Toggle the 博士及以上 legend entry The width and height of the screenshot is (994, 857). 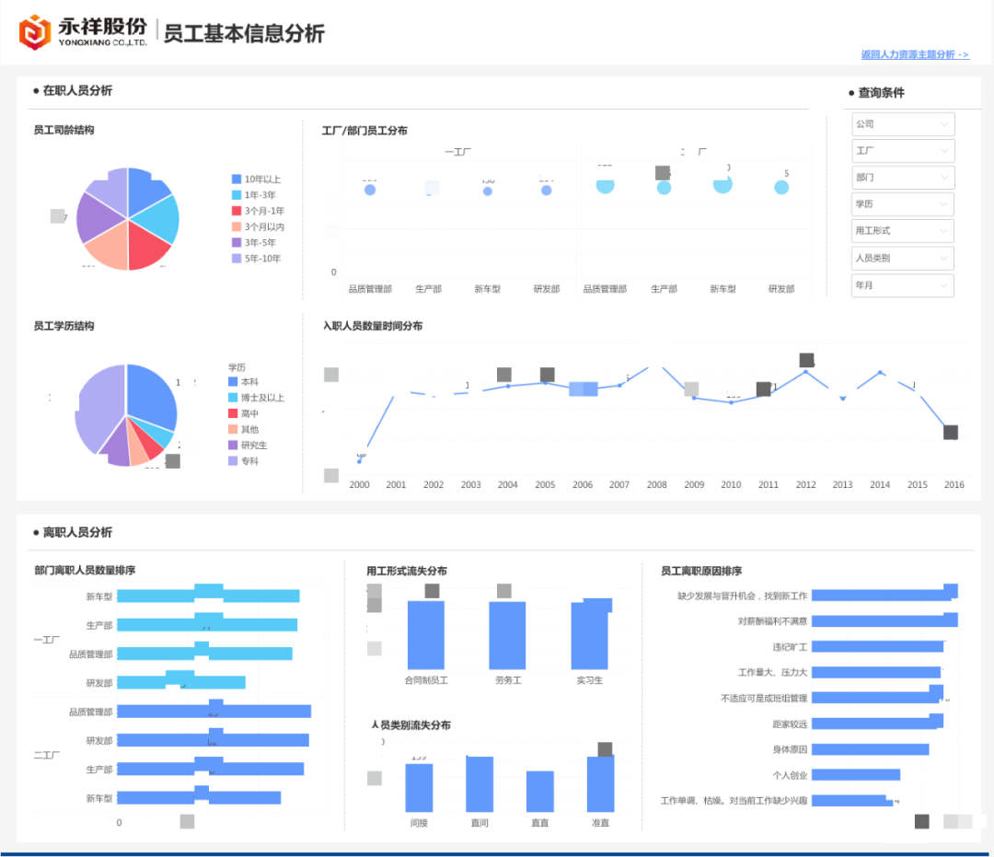(233, 398)
